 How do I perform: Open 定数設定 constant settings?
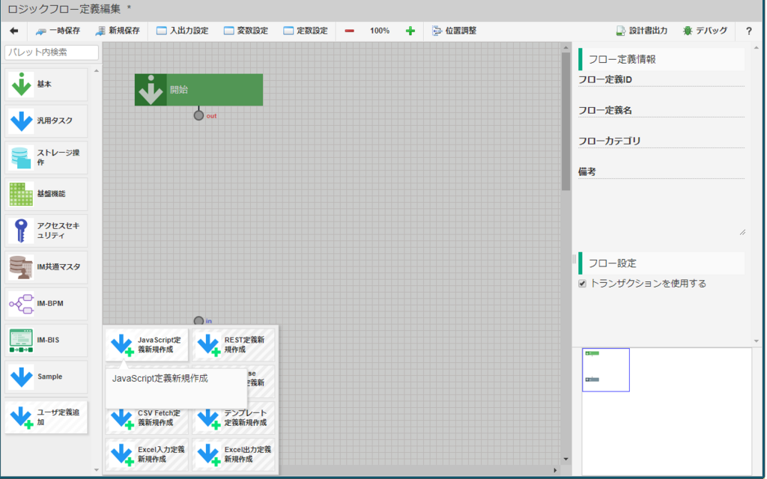306,31
